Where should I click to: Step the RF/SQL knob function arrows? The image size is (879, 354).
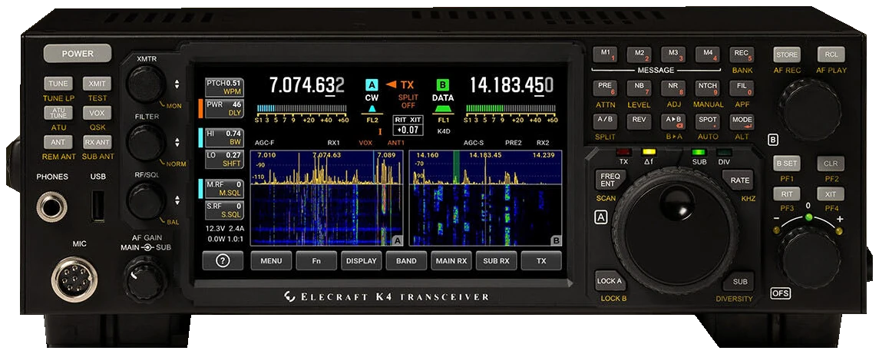pos(177,200)
